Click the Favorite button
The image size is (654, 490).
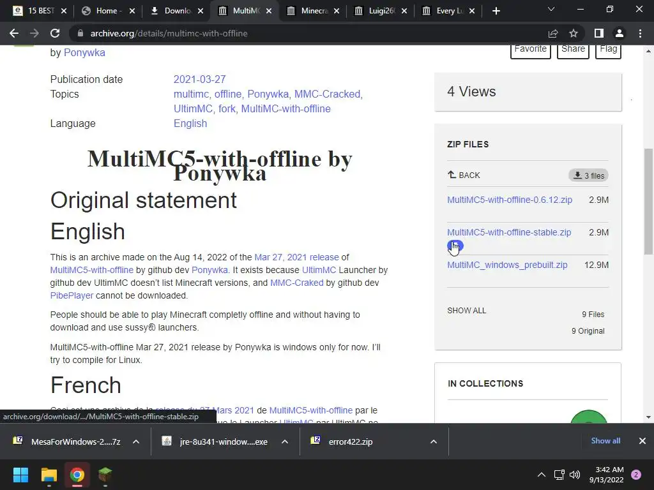[x=531, y=49]
